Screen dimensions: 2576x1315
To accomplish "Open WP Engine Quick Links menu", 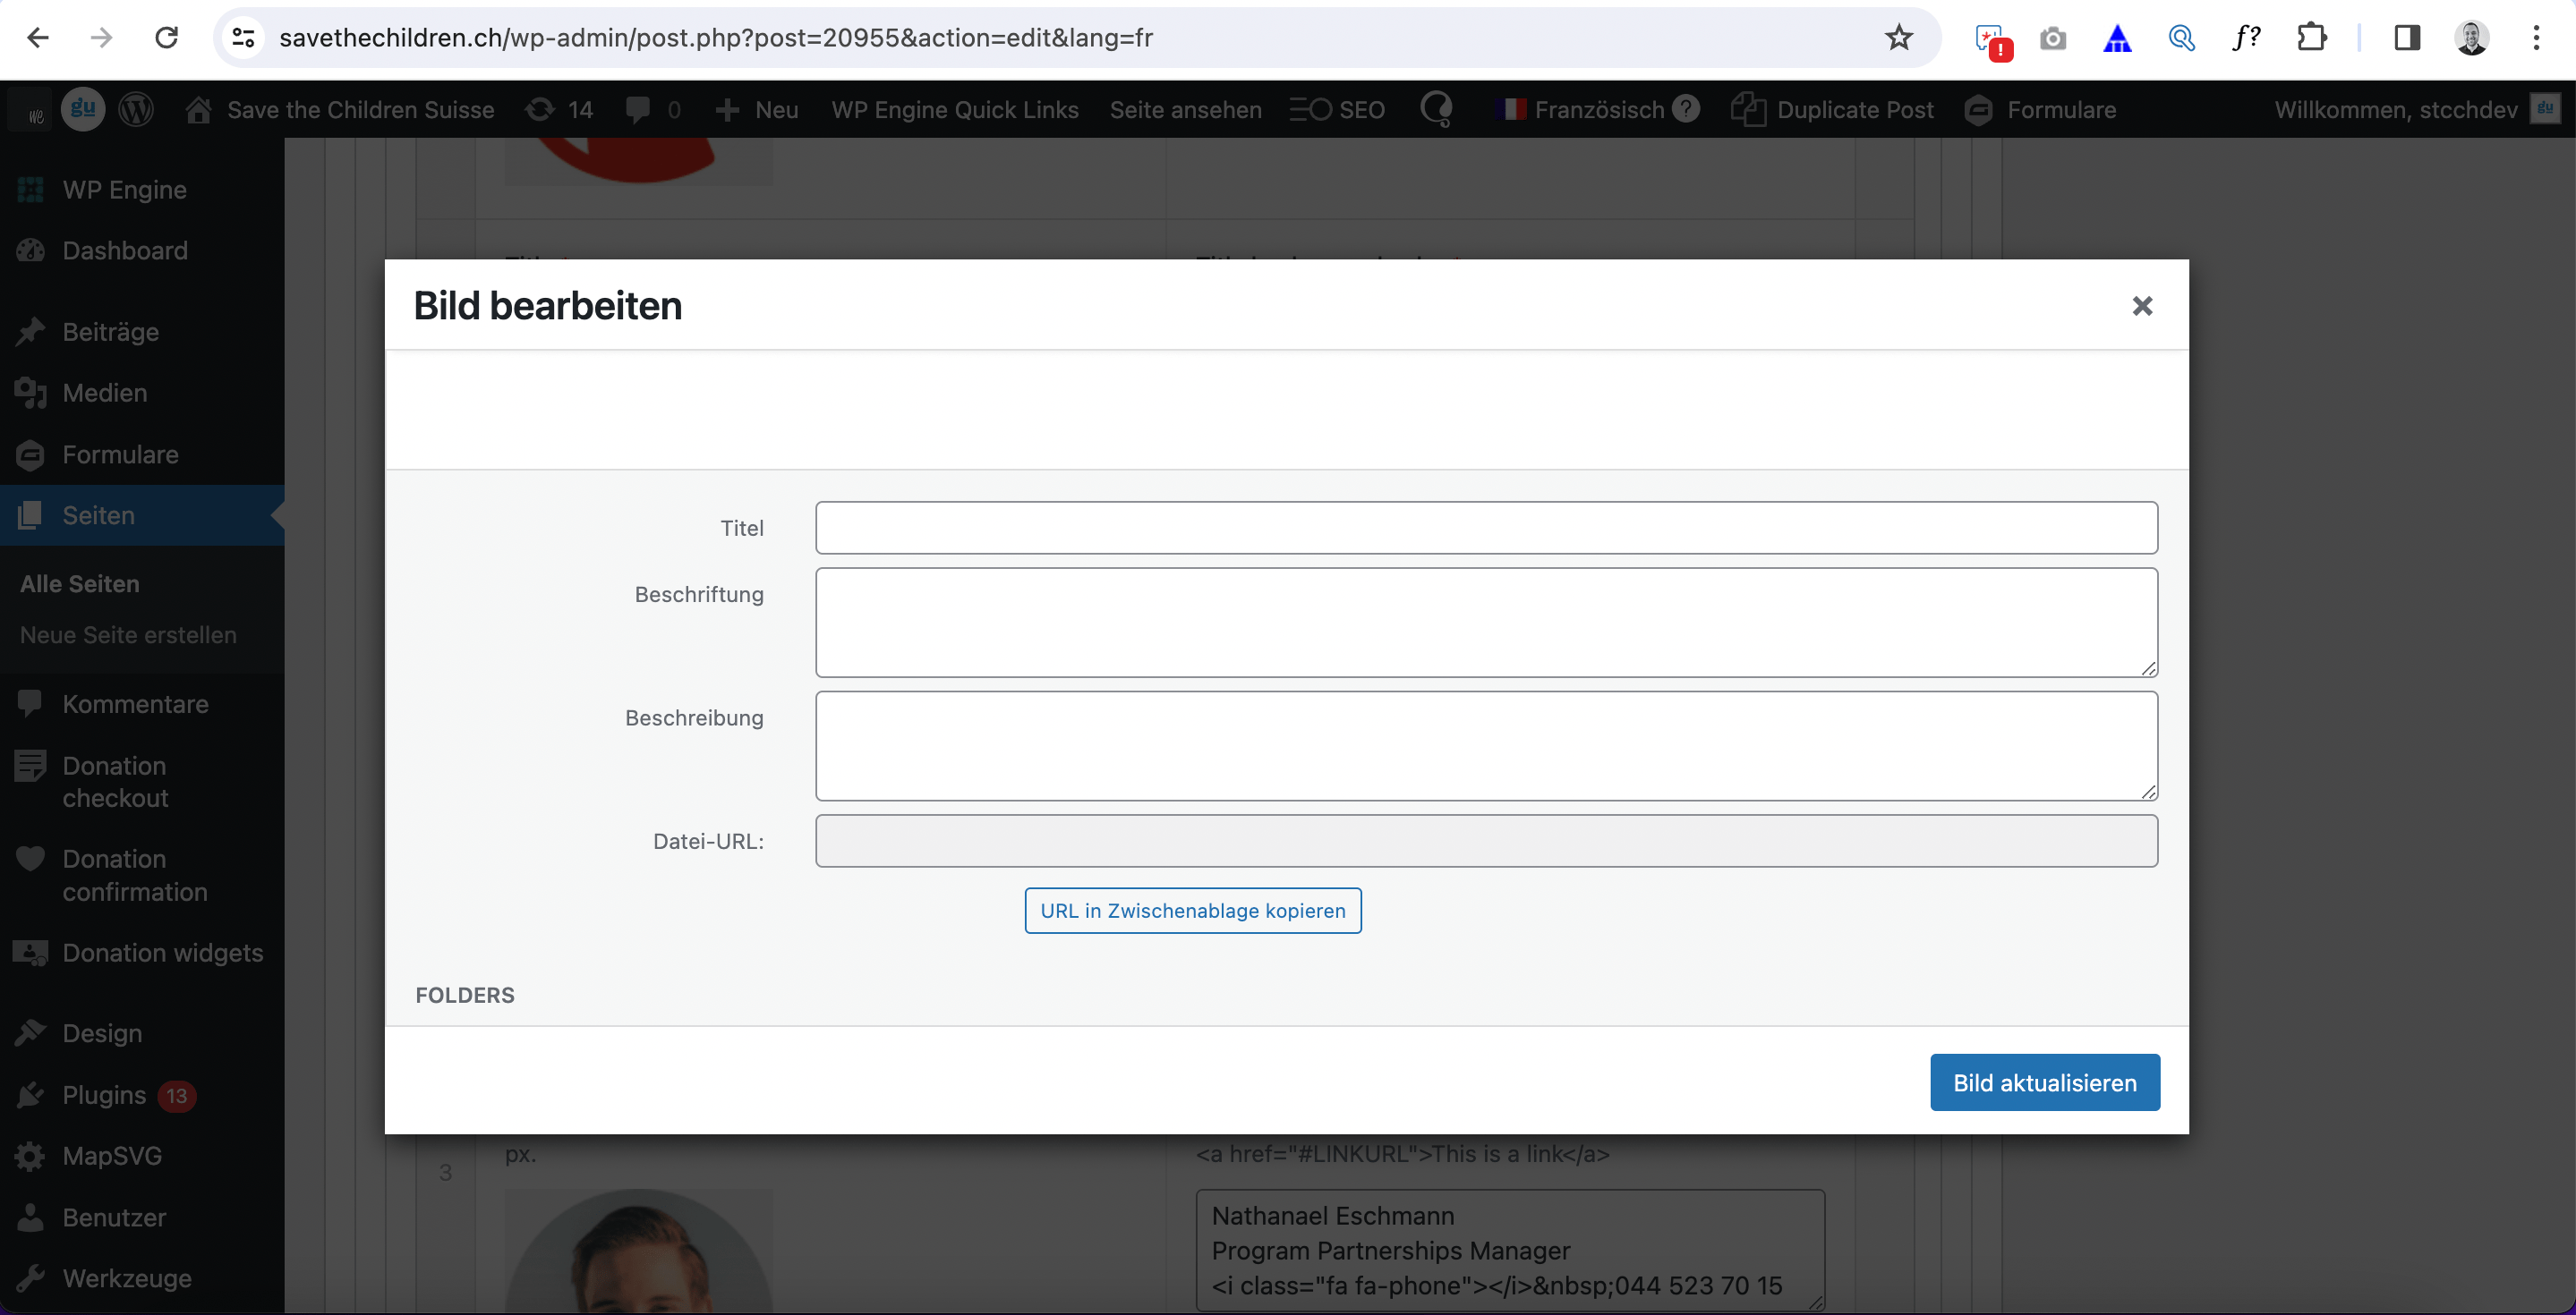I will tap(955, 110).
